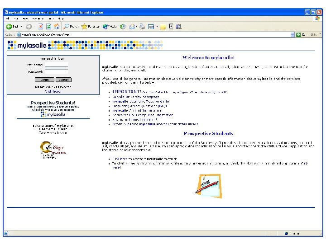Viewport: 326px width, 244px height.
Task: Click the yellow Discuss note icon
Action: coord(163,27)
